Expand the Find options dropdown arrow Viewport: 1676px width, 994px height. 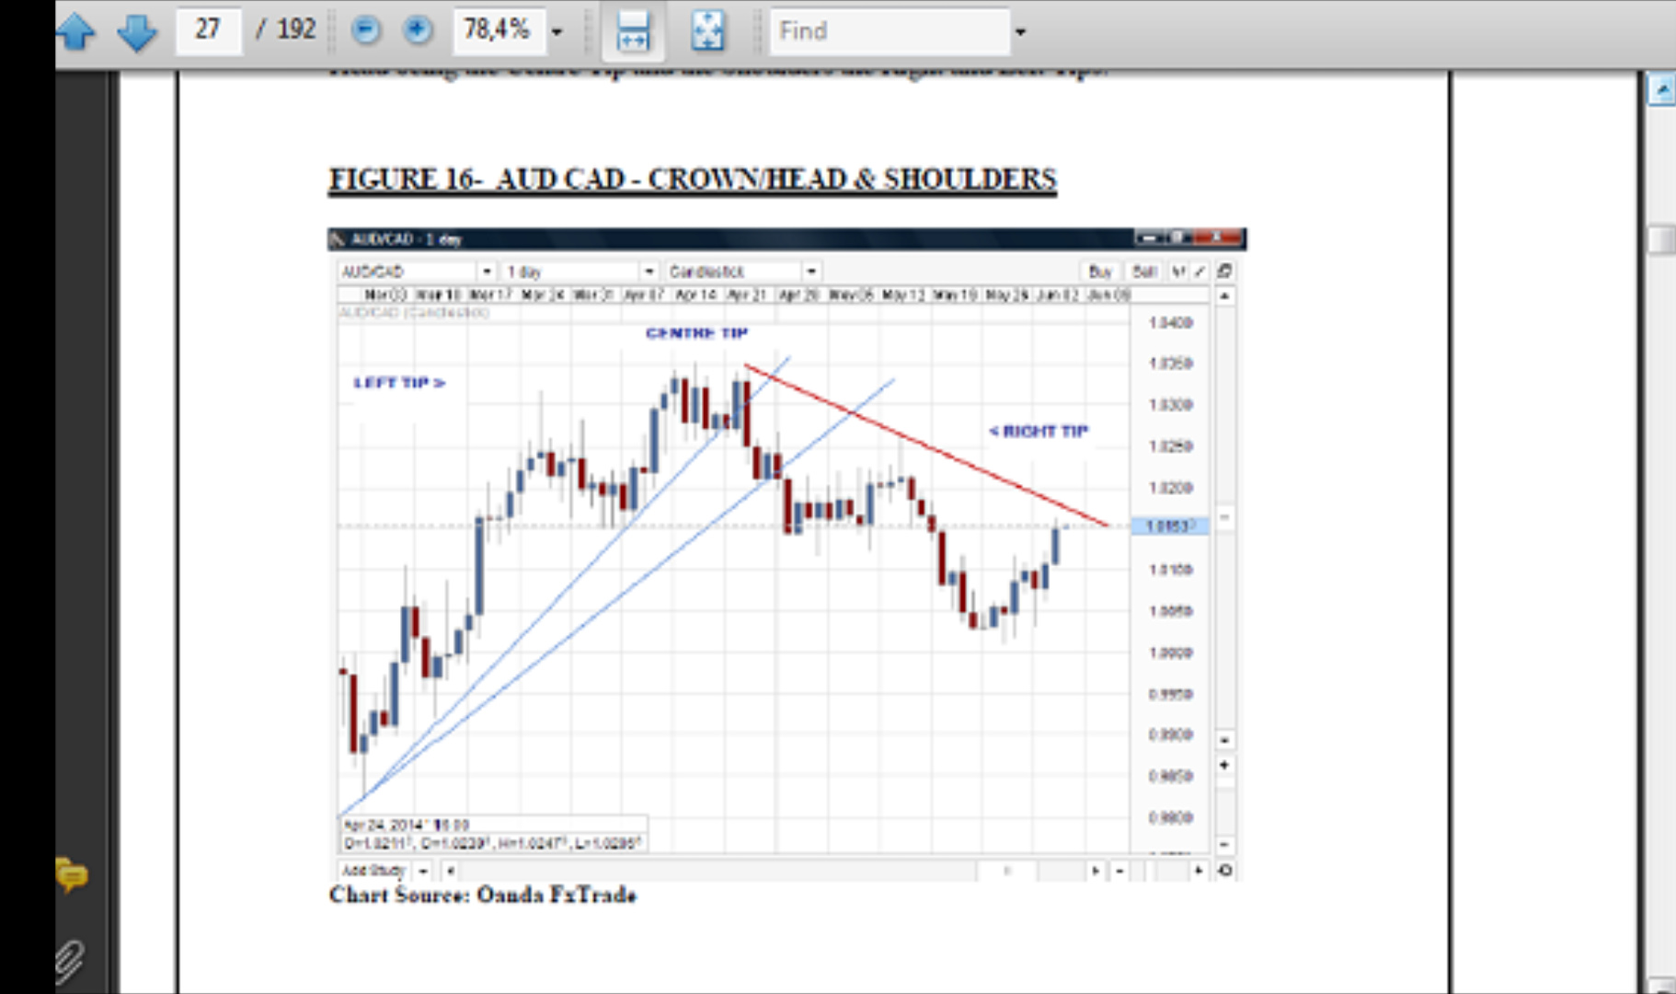1019,31
